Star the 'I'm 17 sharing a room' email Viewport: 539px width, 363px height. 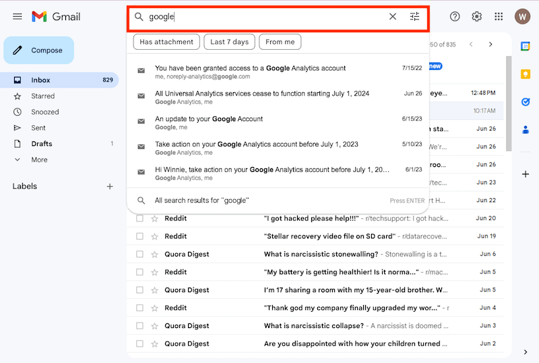(155, 290)
